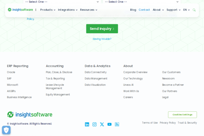Expand the Products menu
Image resolution: width=204 pixels, height=136 pixels.
[48, 10]
